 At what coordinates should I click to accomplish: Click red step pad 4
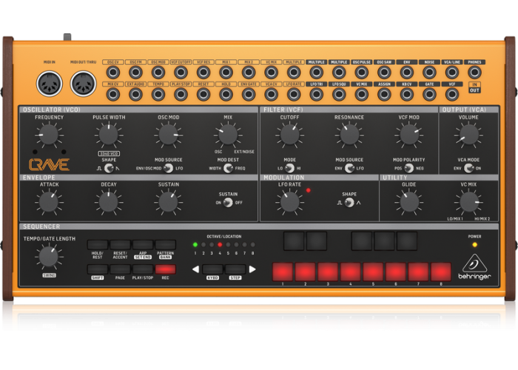point(351,272)
